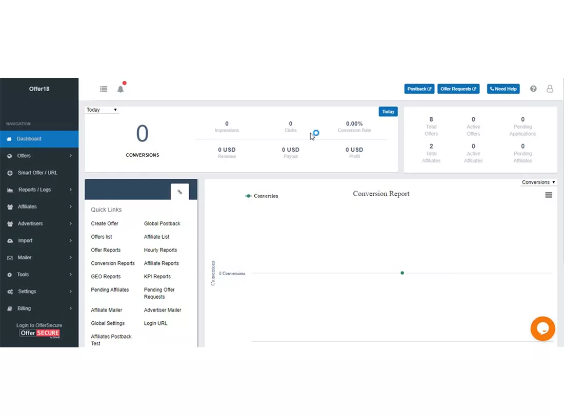The image size is (564, 415).
Task: Click the Settings gears icon
Action: click(10, 292)
